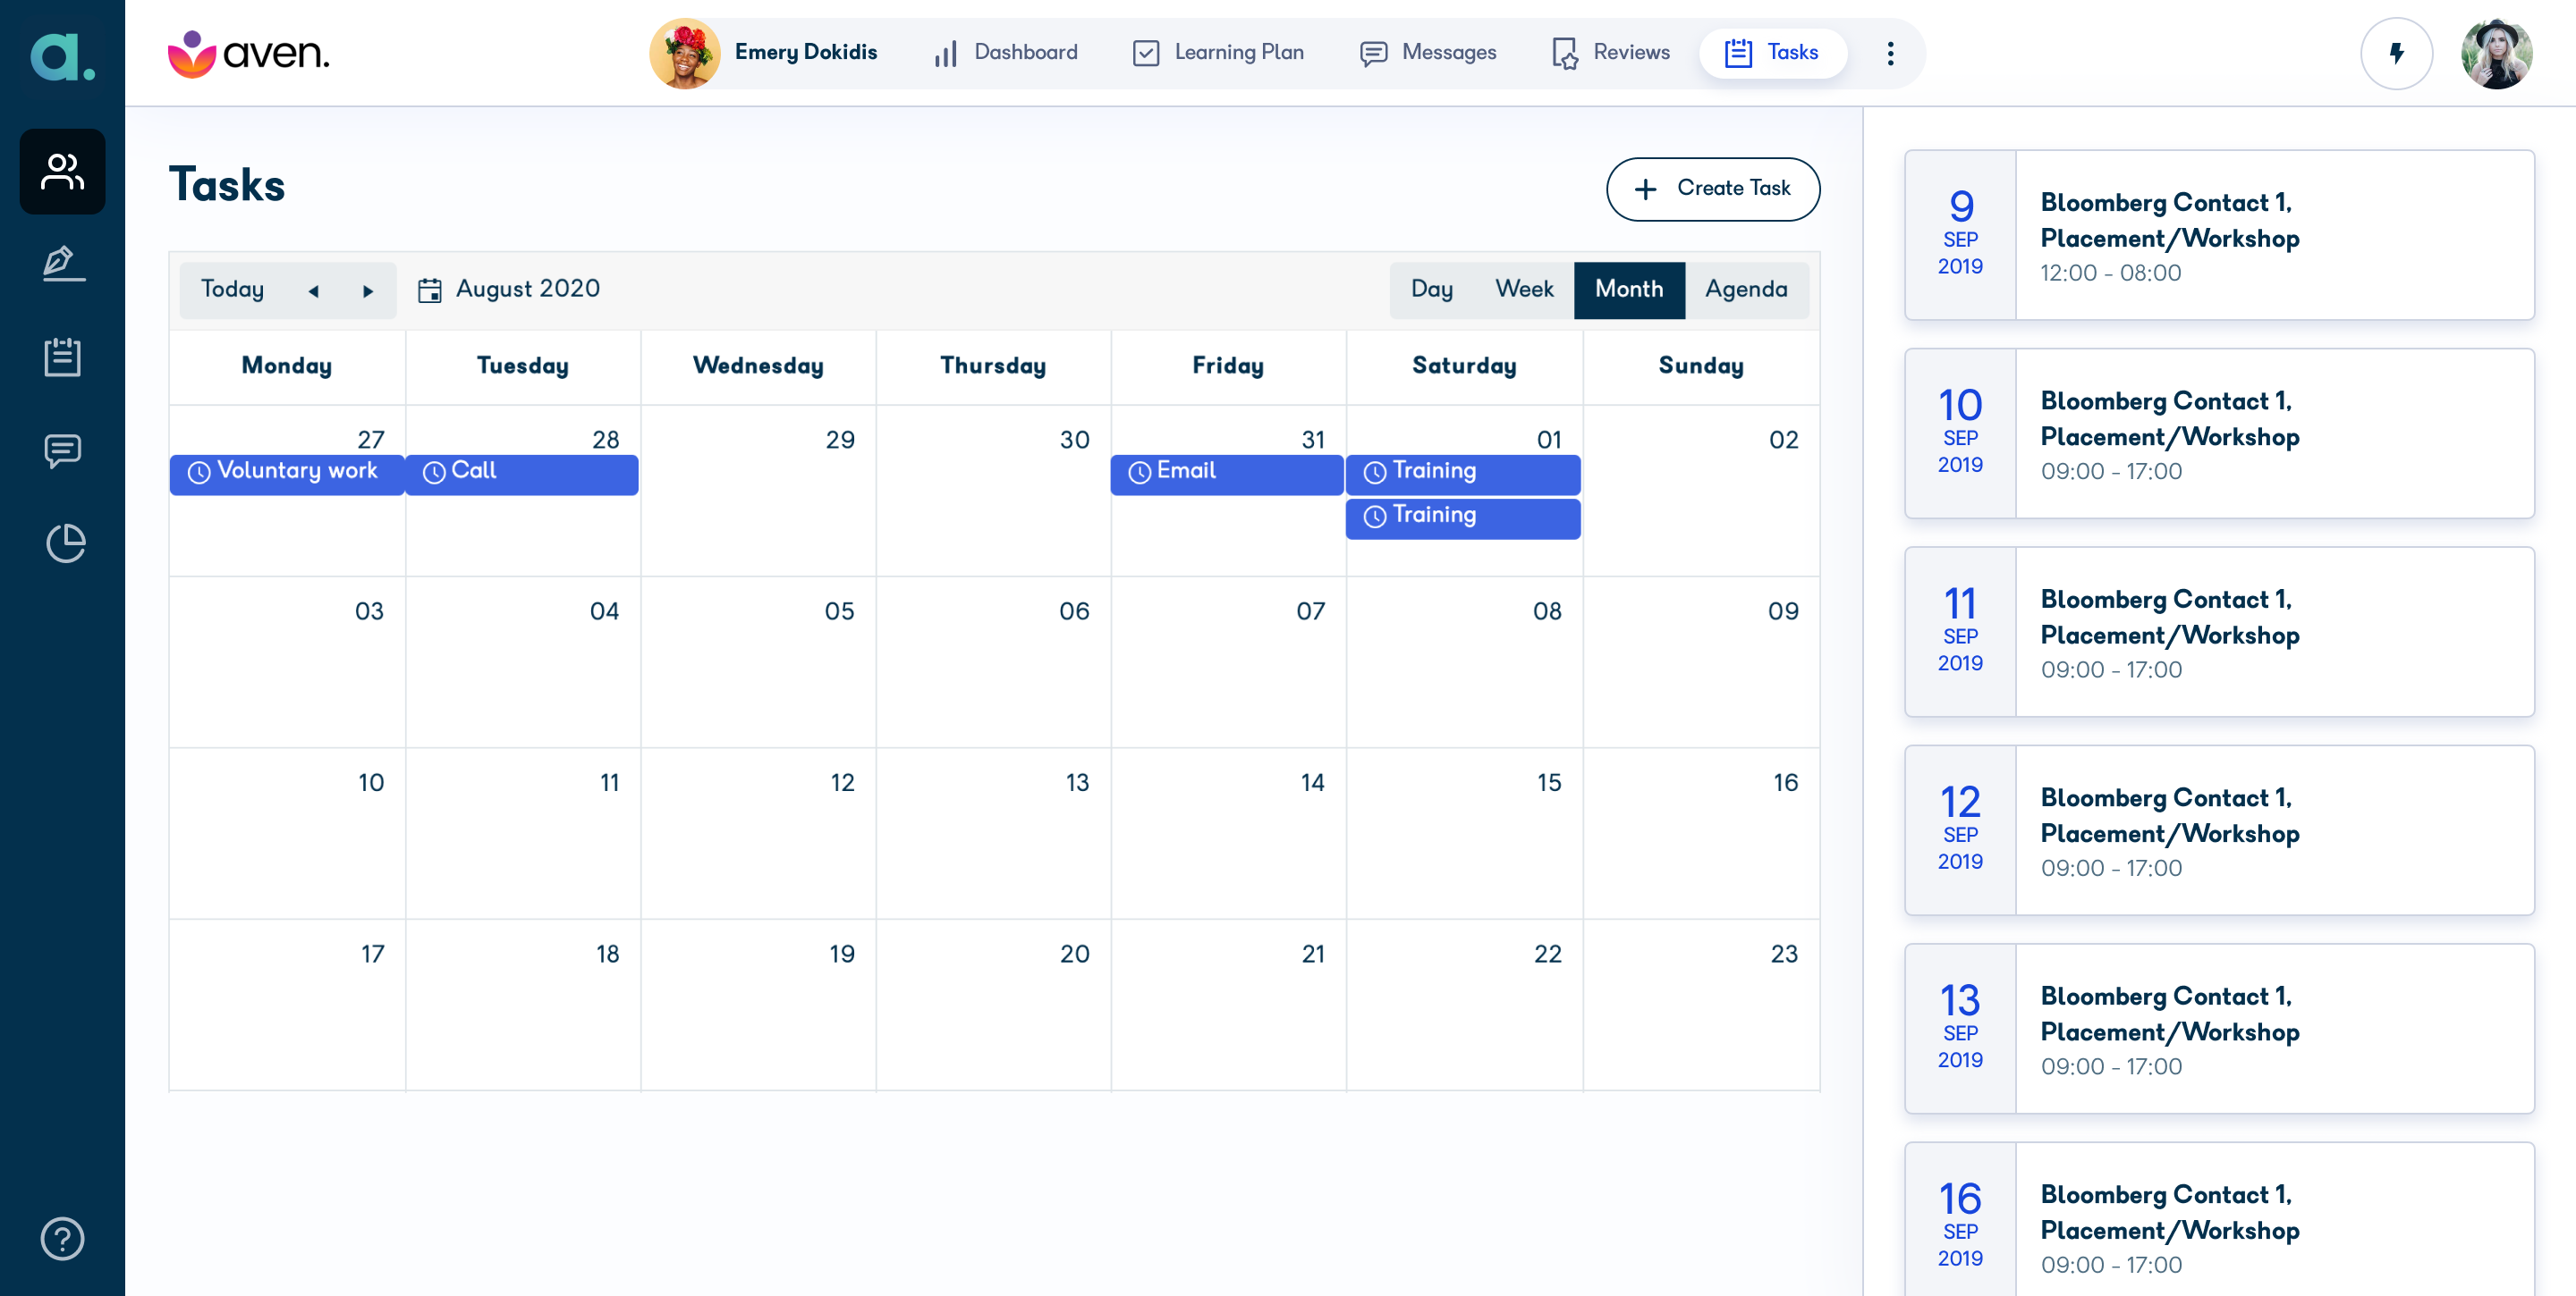Click the Thursday column header
This screenshot has height=1296, width=2576.
coord(993,366)
